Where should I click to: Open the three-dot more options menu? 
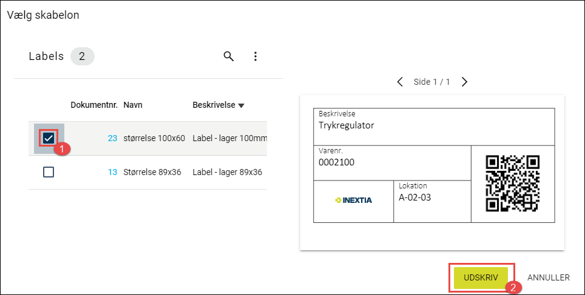tap(255, 56)
